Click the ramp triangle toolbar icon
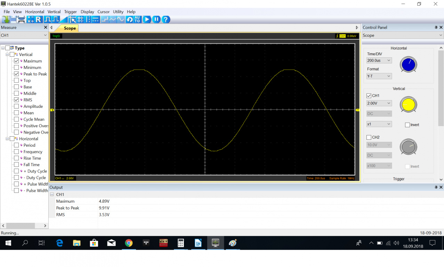444x267 pixels. pos(64,19)
